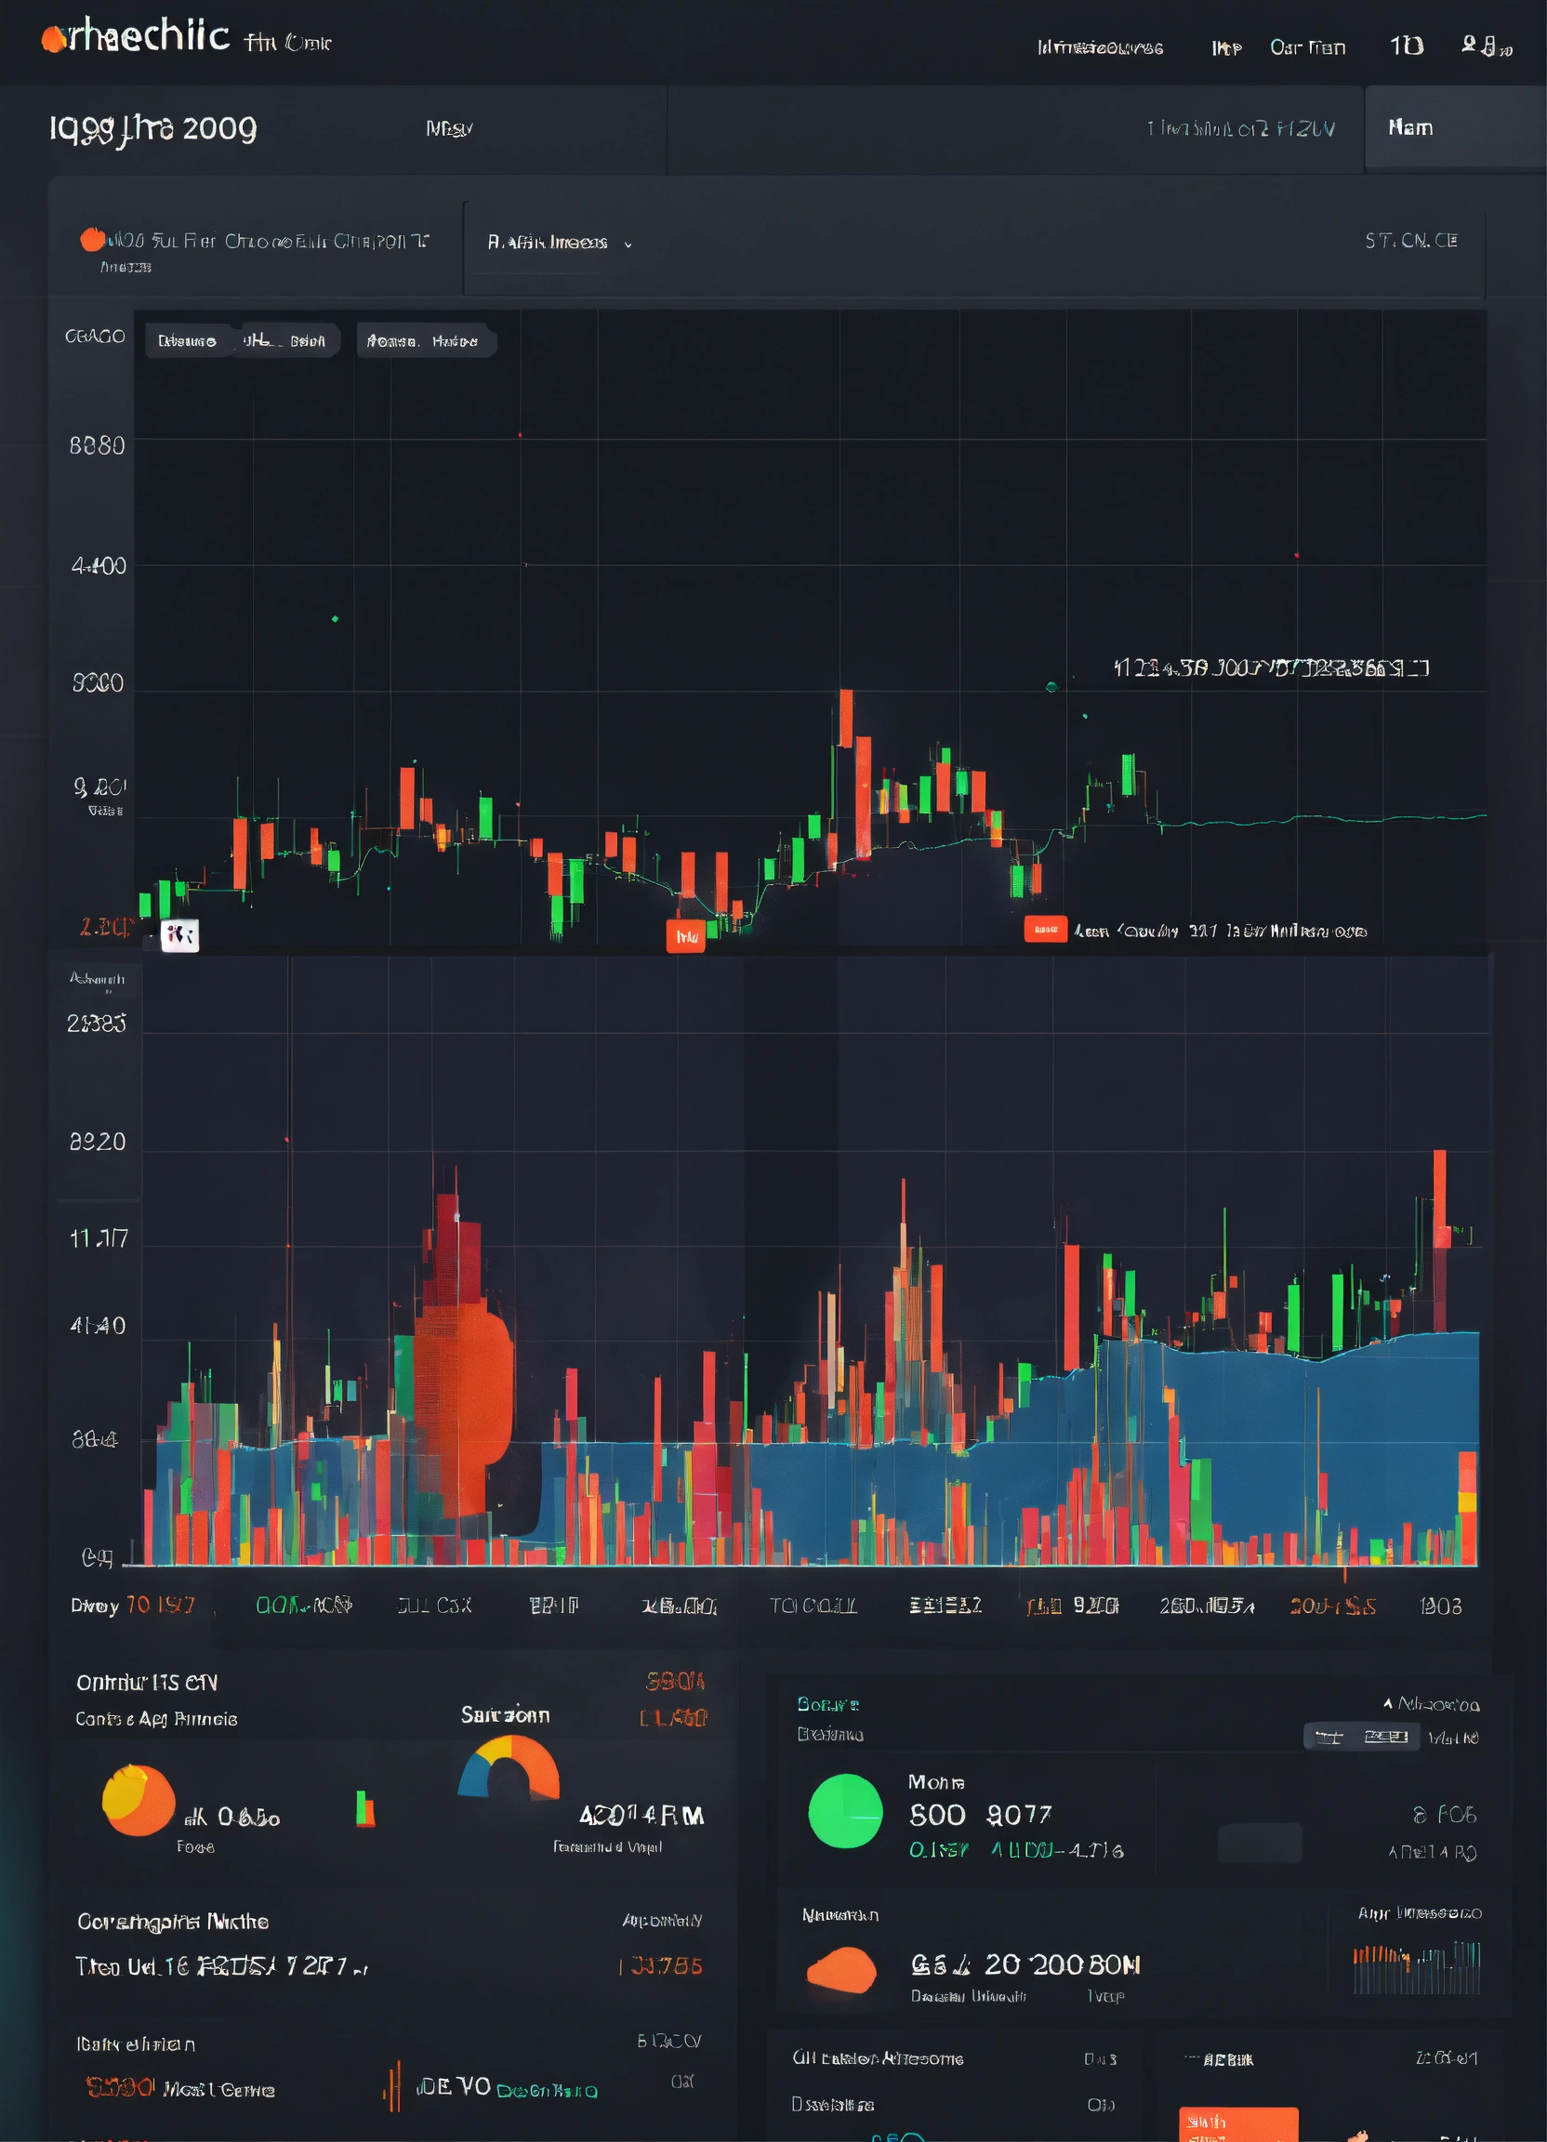
Task: Expand the caret at bottom-right panel header
Action: click(x=1387, y=1704)
